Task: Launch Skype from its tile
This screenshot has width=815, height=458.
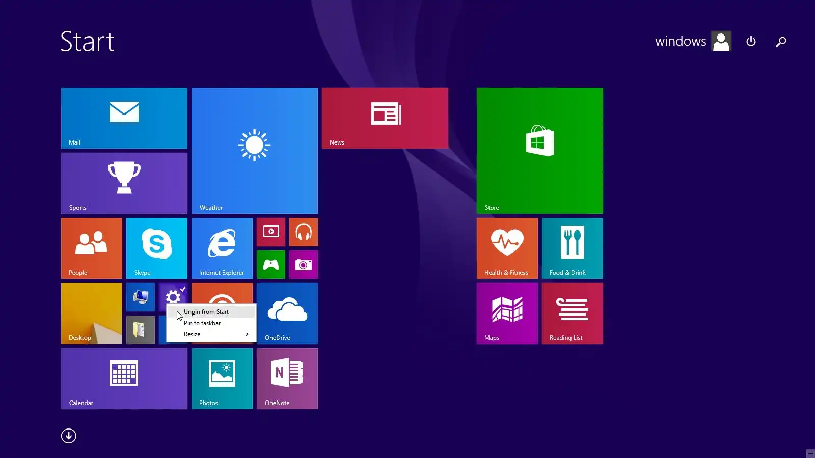Action: [x=157, y=248]
